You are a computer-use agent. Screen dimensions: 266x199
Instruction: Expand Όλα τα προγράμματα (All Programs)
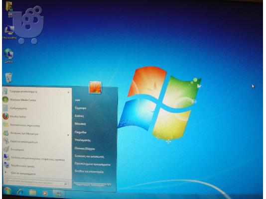[23, 174]
